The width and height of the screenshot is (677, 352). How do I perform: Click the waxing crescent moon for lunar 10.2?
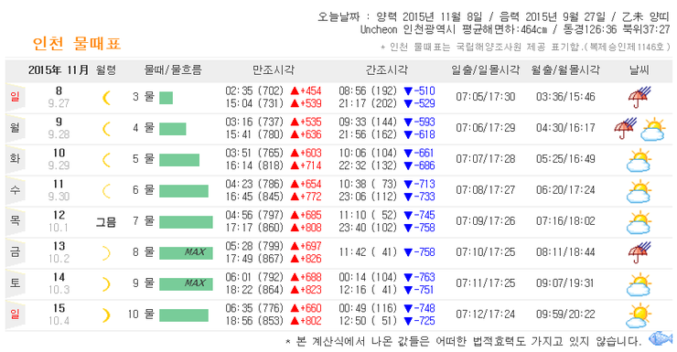pos(106,252)
